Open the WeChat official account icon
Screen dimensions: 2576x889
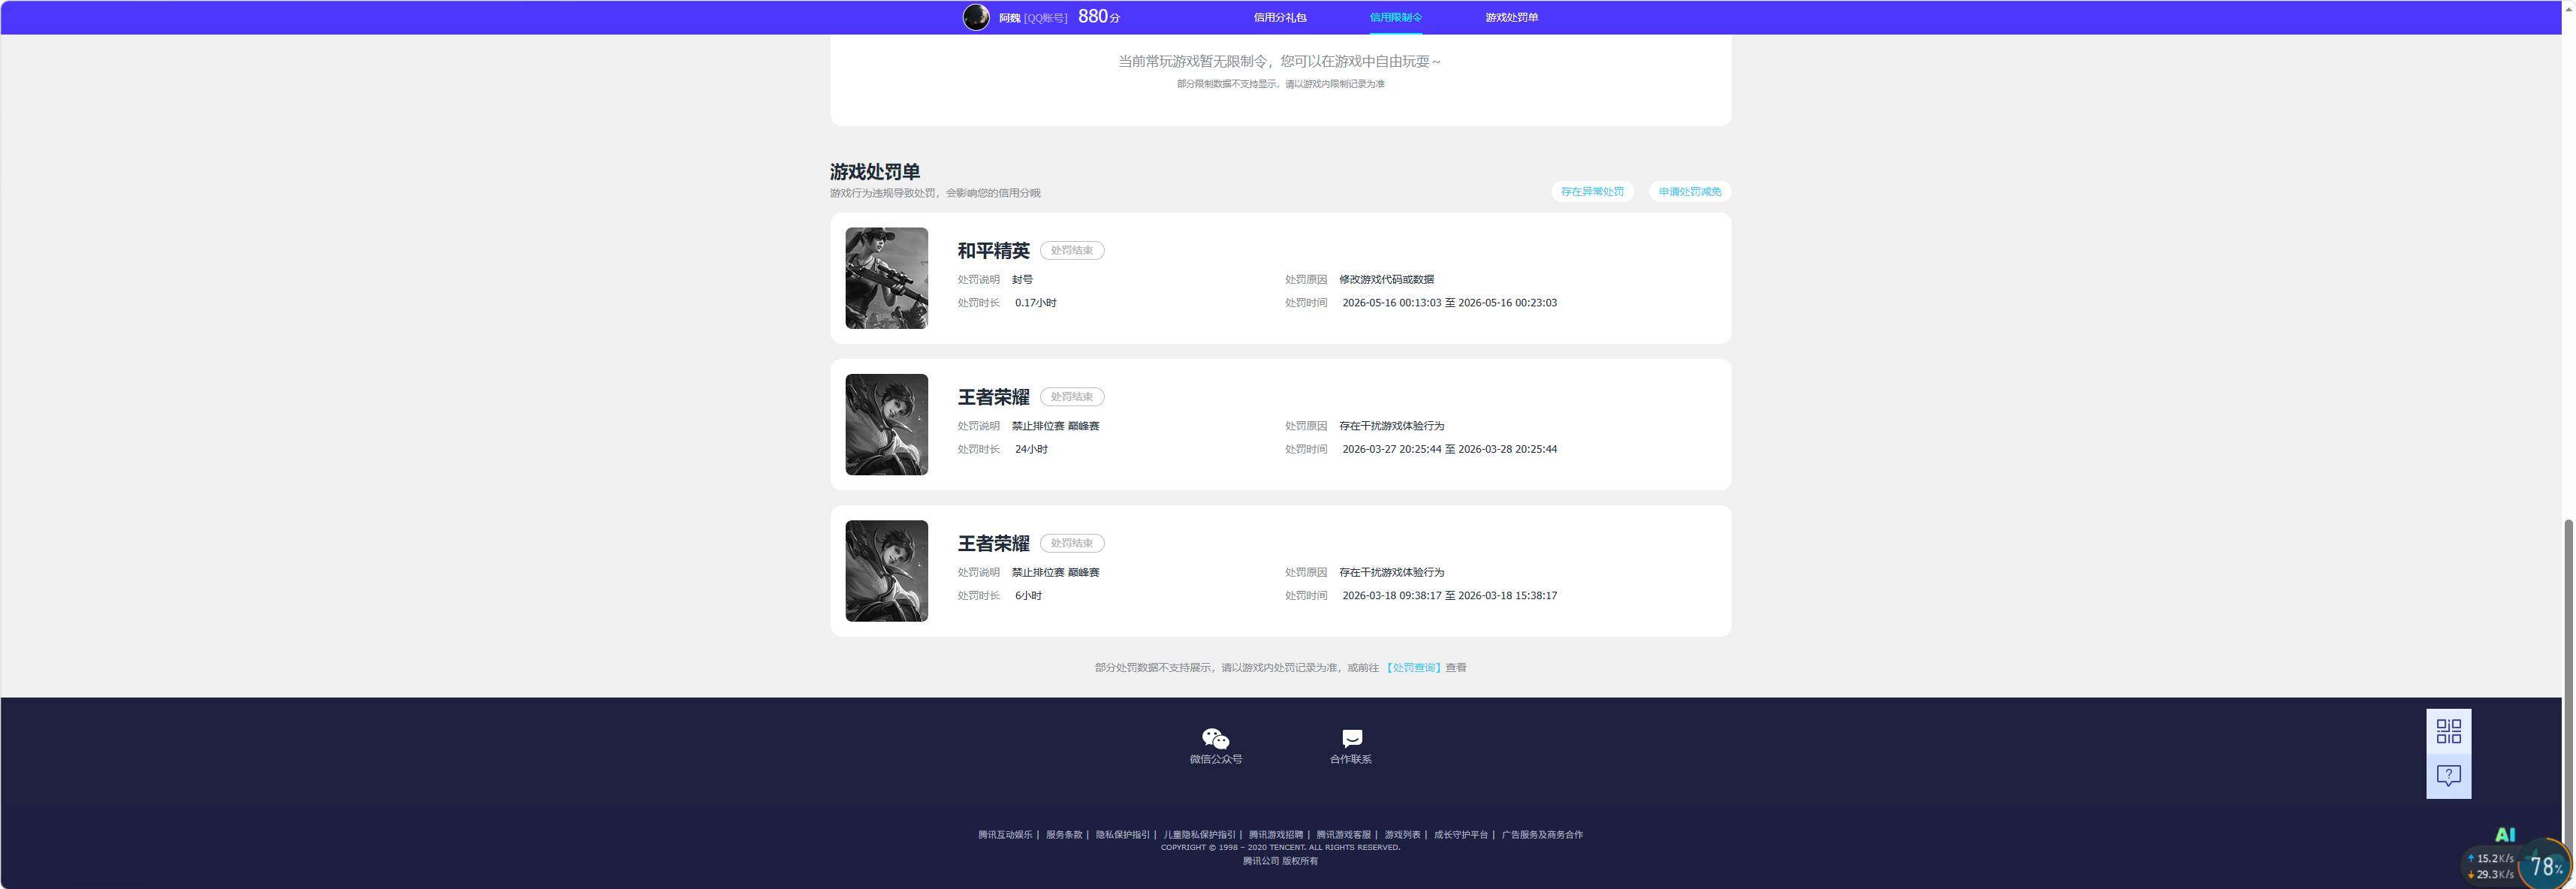(x=1215, y=738)
